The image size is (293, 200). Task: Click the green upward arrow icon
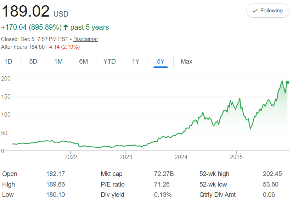pyautogui.click(x=66, y=27)
